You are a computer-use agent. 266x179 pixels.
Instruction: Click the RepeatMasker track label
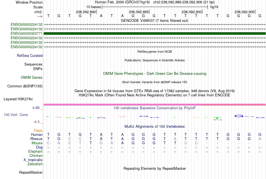(x=31, y=172)
